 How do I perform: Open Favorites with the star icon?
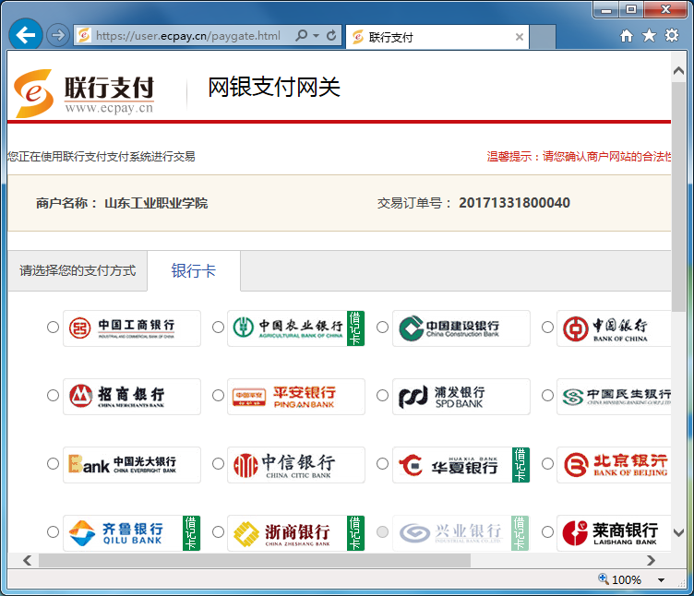[649, 36]
